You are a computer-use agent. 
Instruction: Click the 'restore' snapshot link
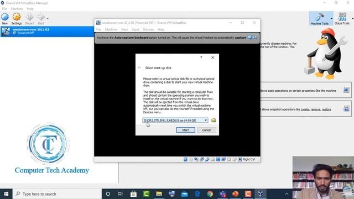click(x=326, y=109)
